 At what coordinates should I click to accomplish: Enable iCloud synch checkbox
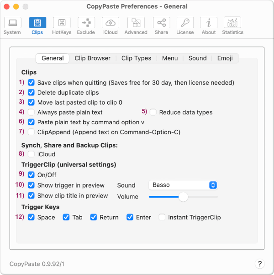point(31,154)
